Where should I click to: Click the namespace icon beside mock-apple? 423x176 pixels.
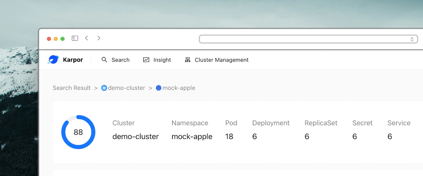159,88
